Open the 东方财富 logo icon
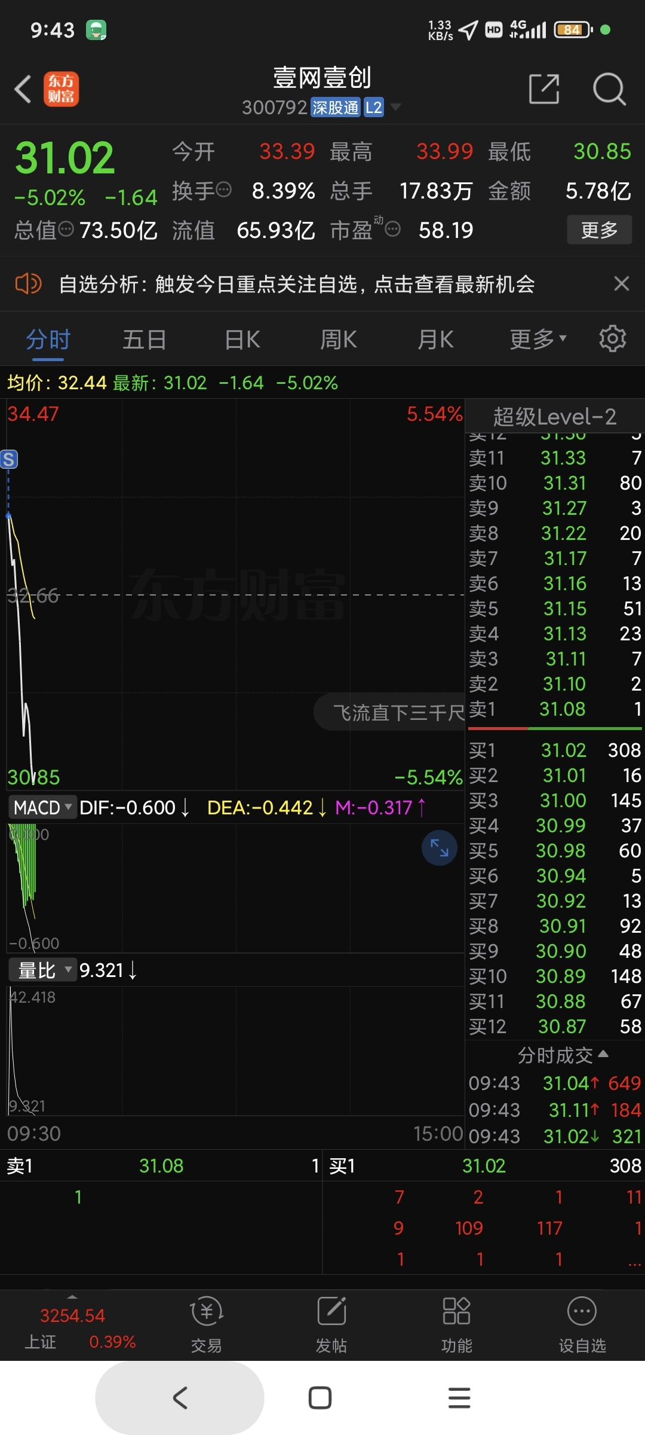 pyautogui.click(x=61, y=90)
